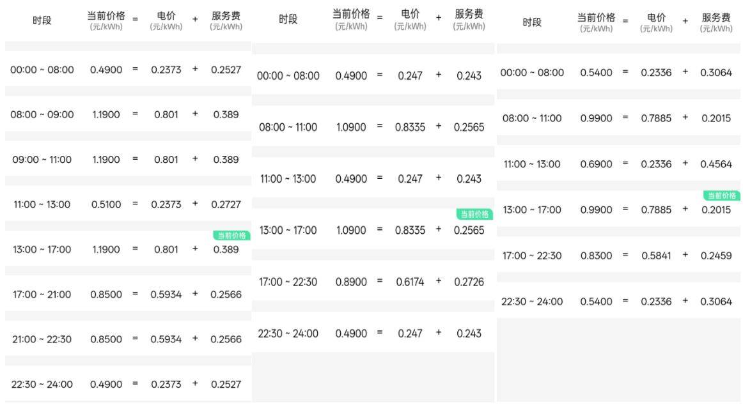The image size is (743, 405).
Task: Click the 当前价格 badge above 0.2015 fee
Action: click(x=721, y=195)
